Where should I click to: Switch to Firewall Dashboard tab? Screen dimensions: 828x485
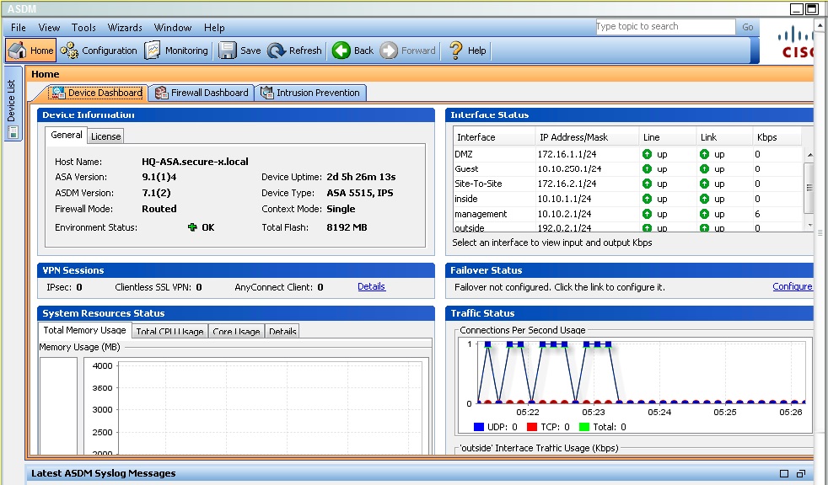[201, 93]
